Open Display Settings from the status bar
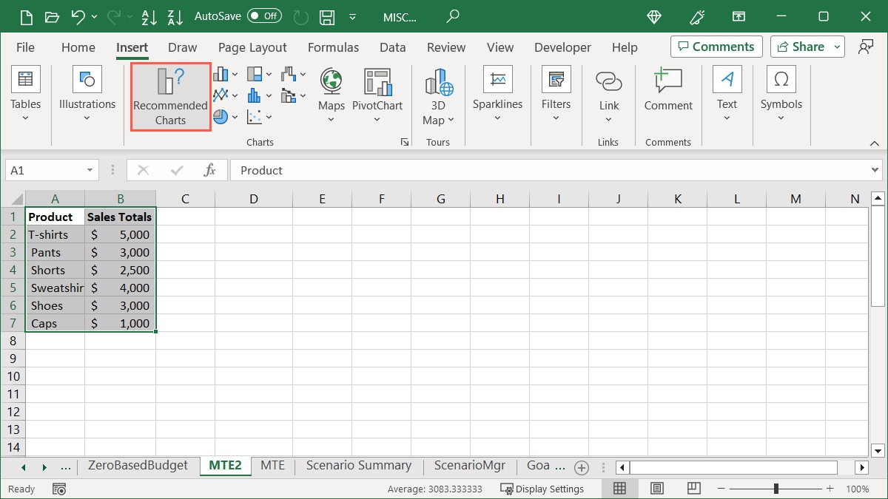Screen dimensions: 888x499 545,489
